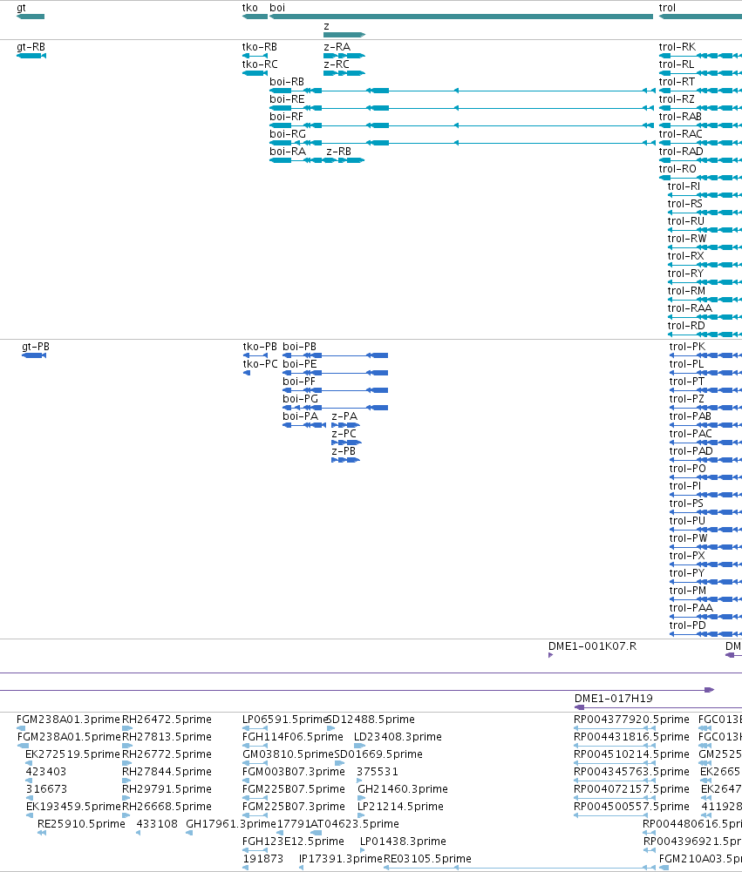This screenshot has height=872, width=742.
Task: Select the trol-RT transcript label
Action: pos(677,82)
